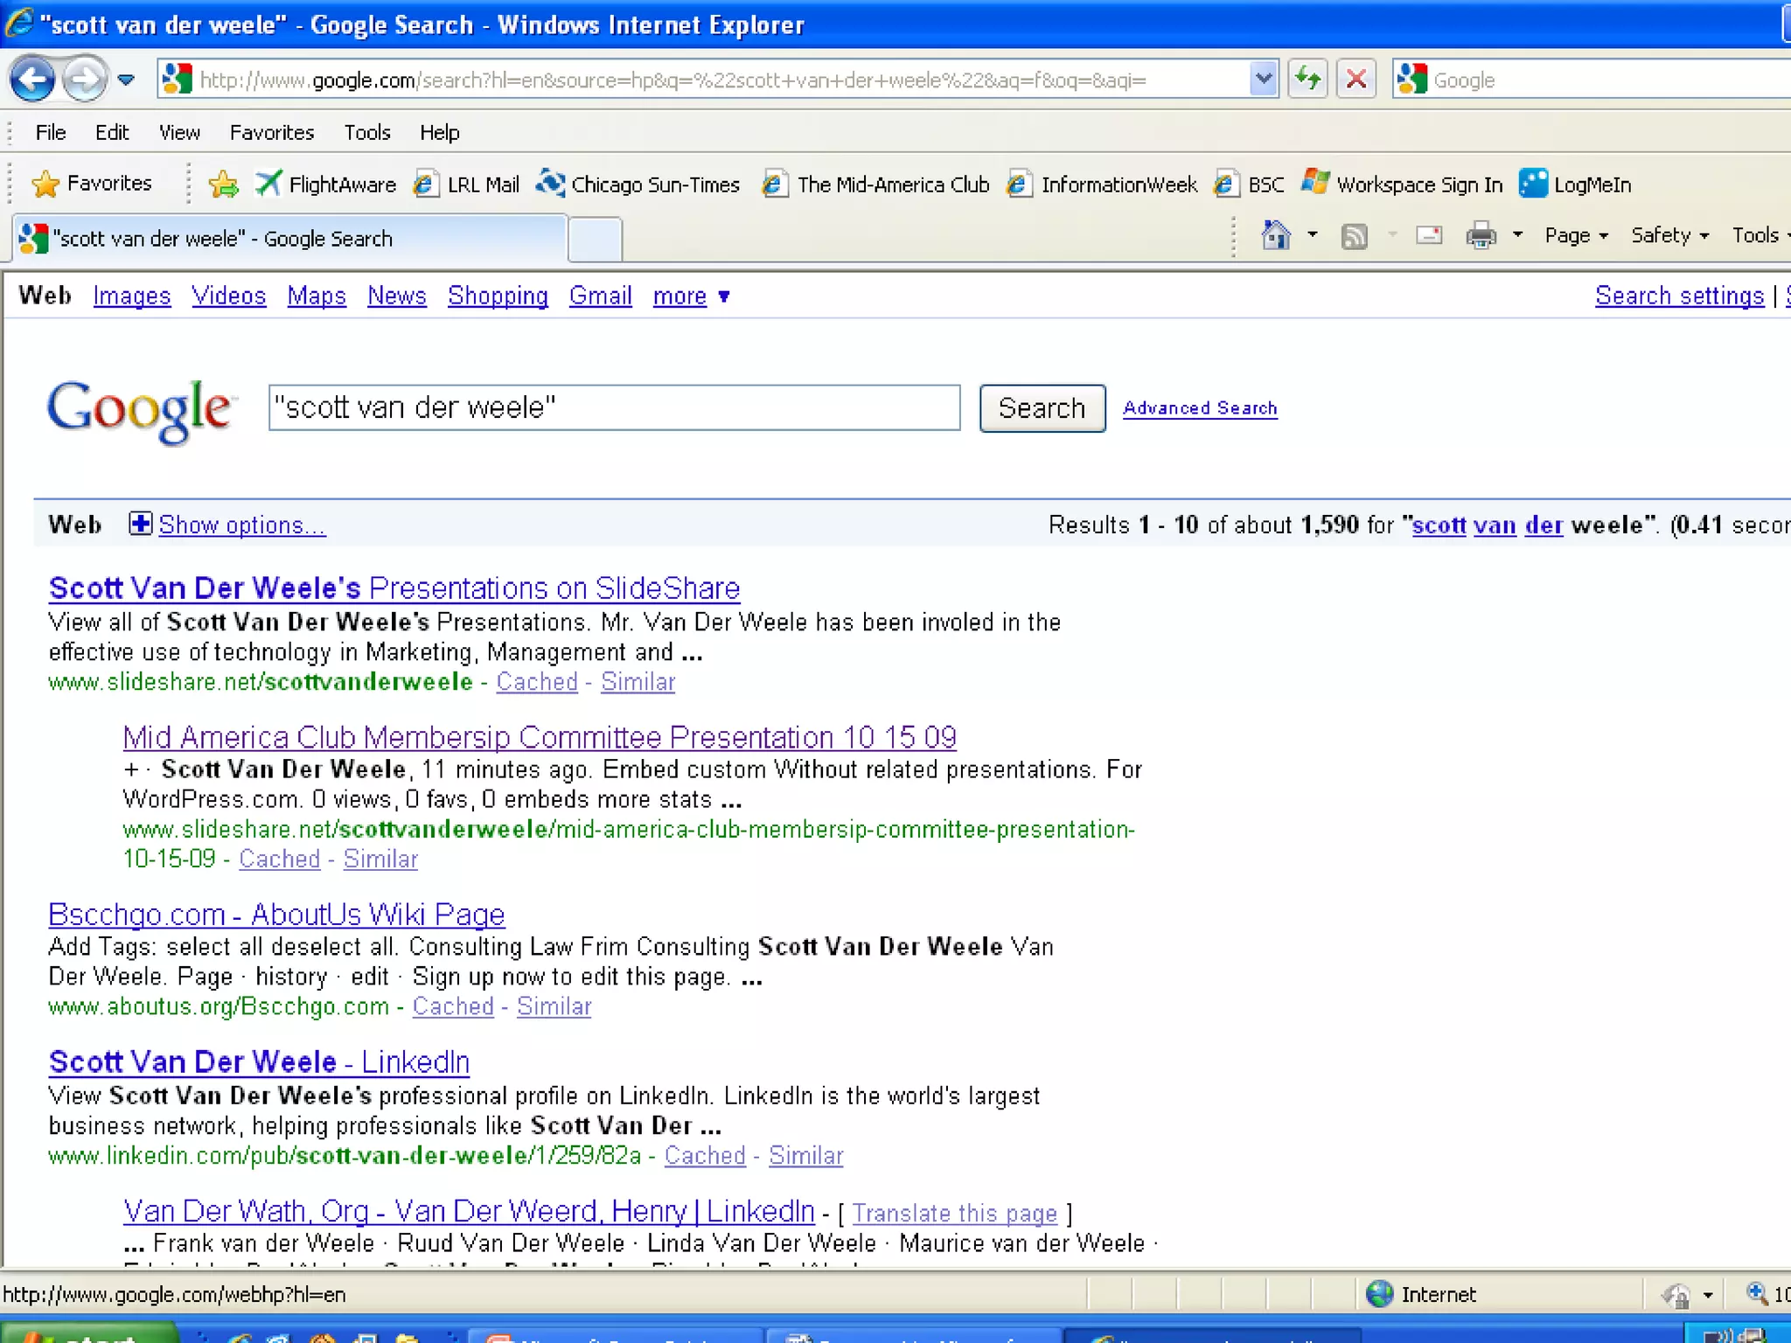
Task: Open the Page dropdown menu
Action: [x=1575, y=236]
